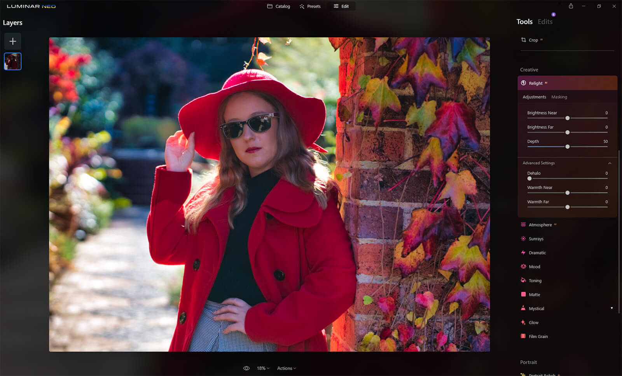This screenshot has width=622, height=376.
Task: Click the add layer plus icon
Action: (12, 41)
